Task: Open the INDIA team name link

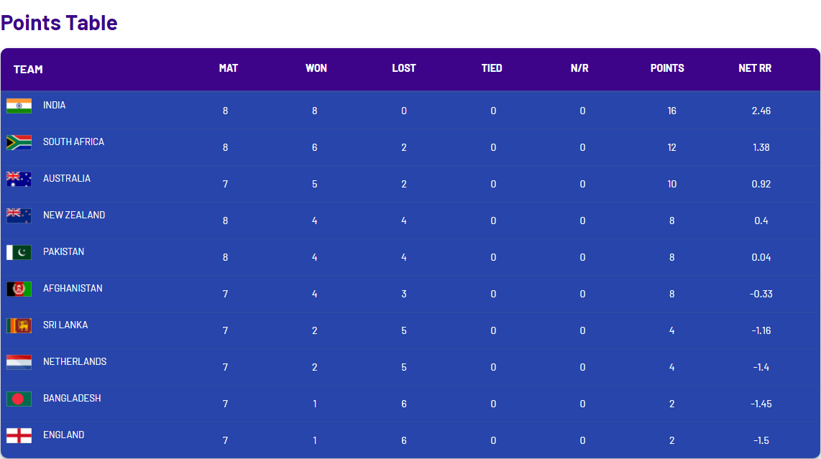Action: [x=54, y=106]
